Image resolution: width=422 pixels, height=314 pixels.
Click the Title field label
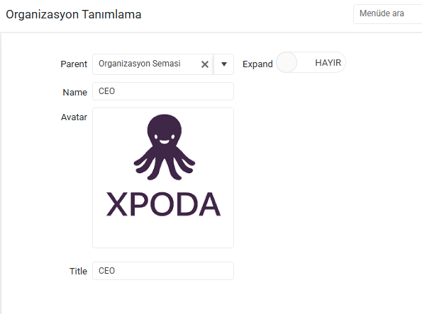pos(78,272)
